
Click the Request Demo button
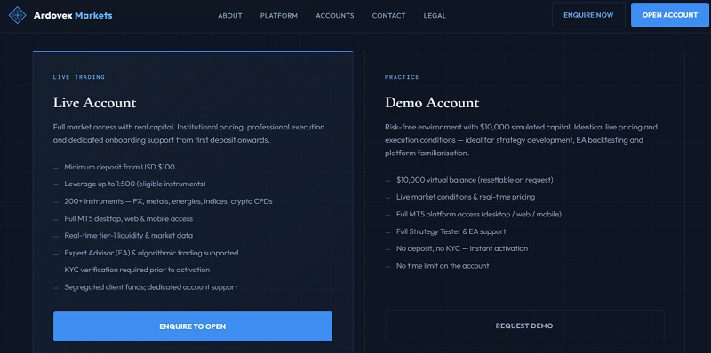[524, 326]
